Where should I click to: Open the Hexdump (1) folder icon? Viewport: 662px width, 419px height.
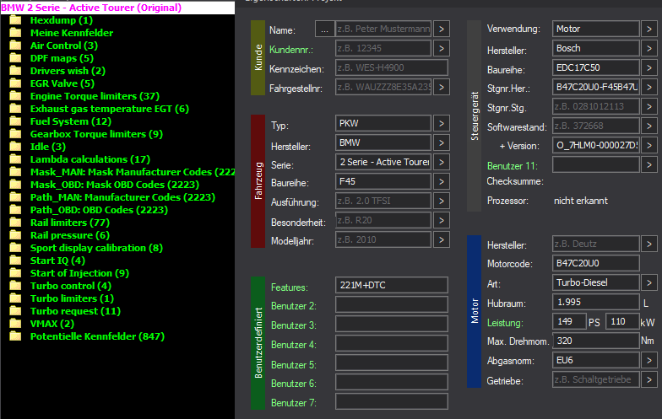click(15, 20)
